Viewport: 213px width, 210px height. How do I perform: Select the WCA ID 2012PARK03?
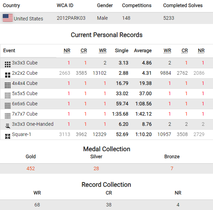(71, 18)
